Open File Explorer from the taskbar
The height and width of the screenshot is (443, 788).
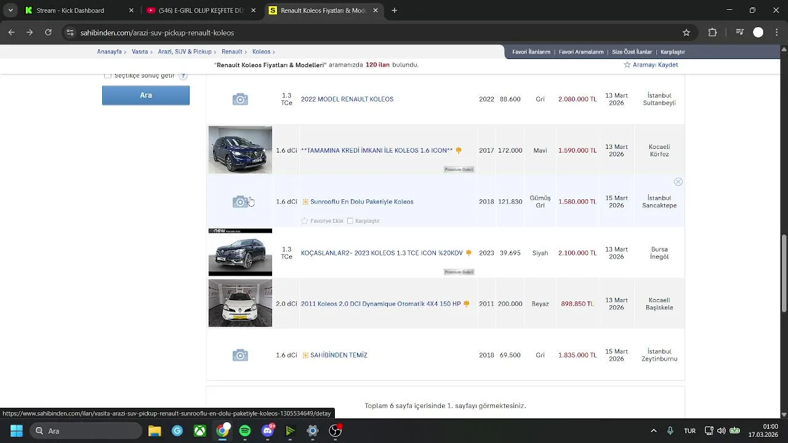tap(155, 431)
